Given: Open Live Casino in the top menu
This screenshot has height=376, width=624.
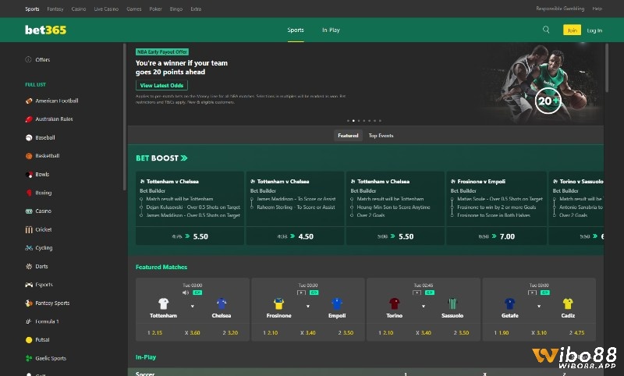Looking at the screenshot, I should point(106,9).
